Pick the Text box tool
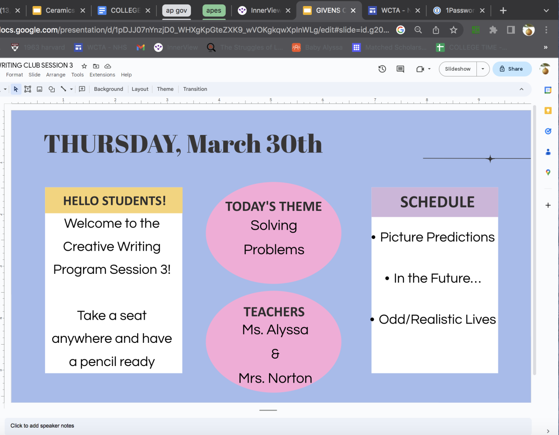559x435 pixels. pyautogui.click(x=28, y=89)
